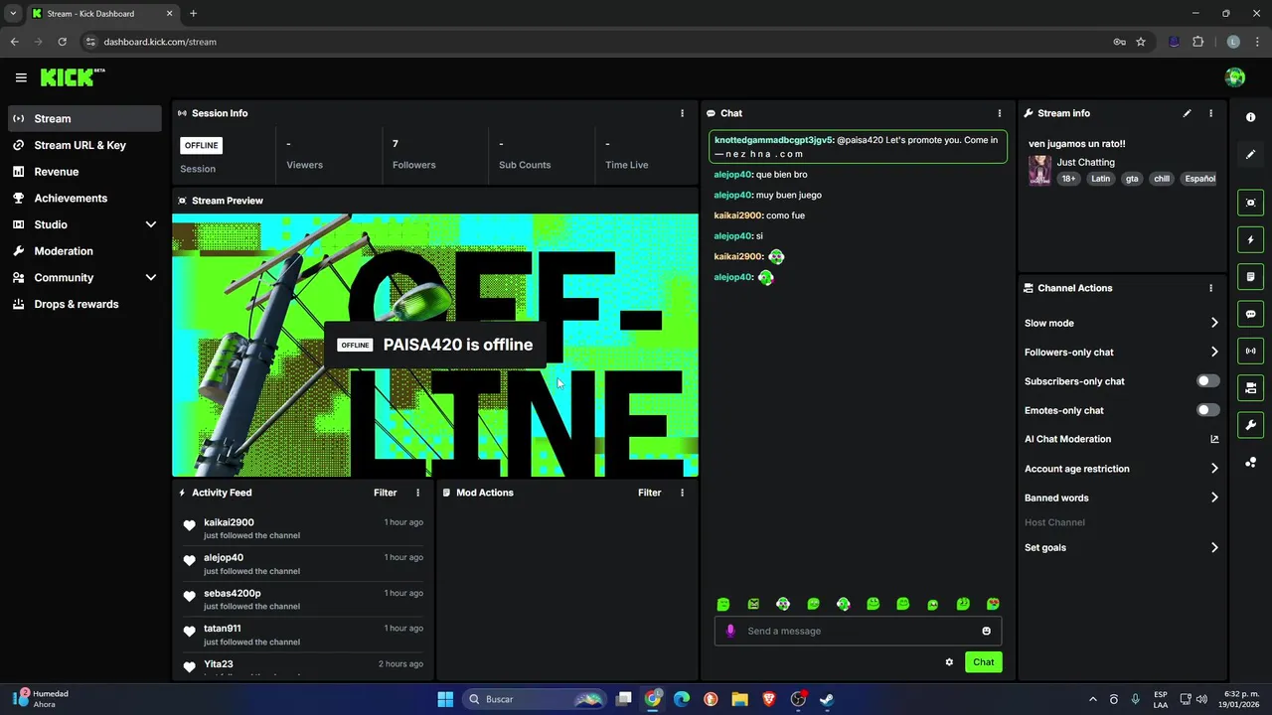The image size is (1272, 715).
Task: Focus the Send a message chat field
Action: coord(858,631)
